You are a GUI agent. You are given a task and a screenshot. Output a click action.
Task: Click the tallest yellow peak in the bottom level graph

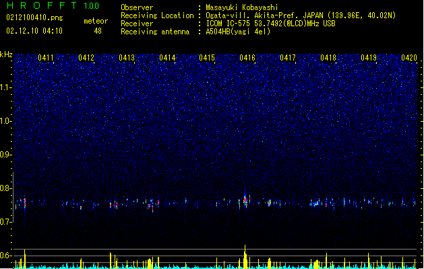point(245,257)
